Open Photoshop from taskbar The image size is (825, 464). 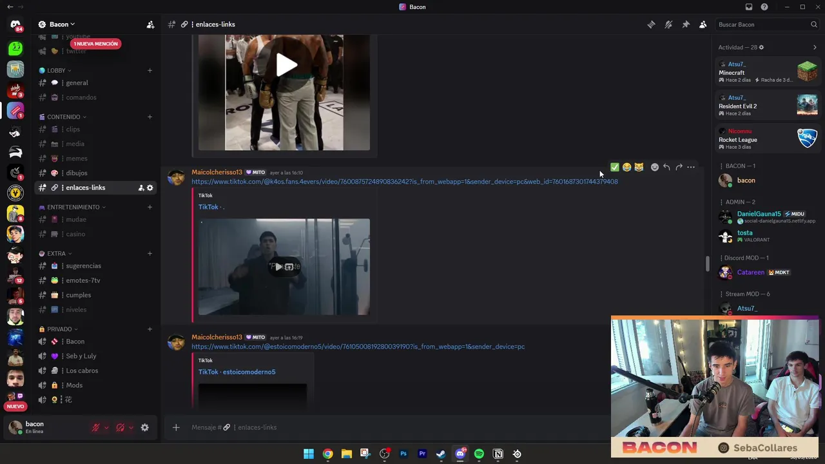[403, 454]
